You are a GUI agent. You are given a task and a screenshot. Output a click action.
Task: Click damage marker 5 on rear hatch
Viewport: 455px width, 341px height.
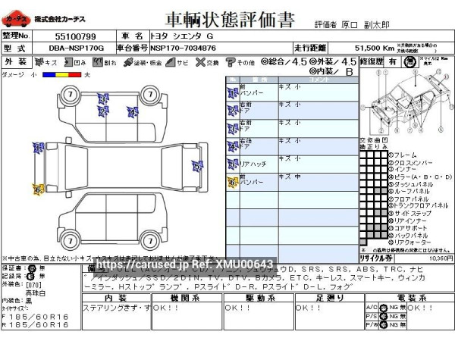click(197, 166)
